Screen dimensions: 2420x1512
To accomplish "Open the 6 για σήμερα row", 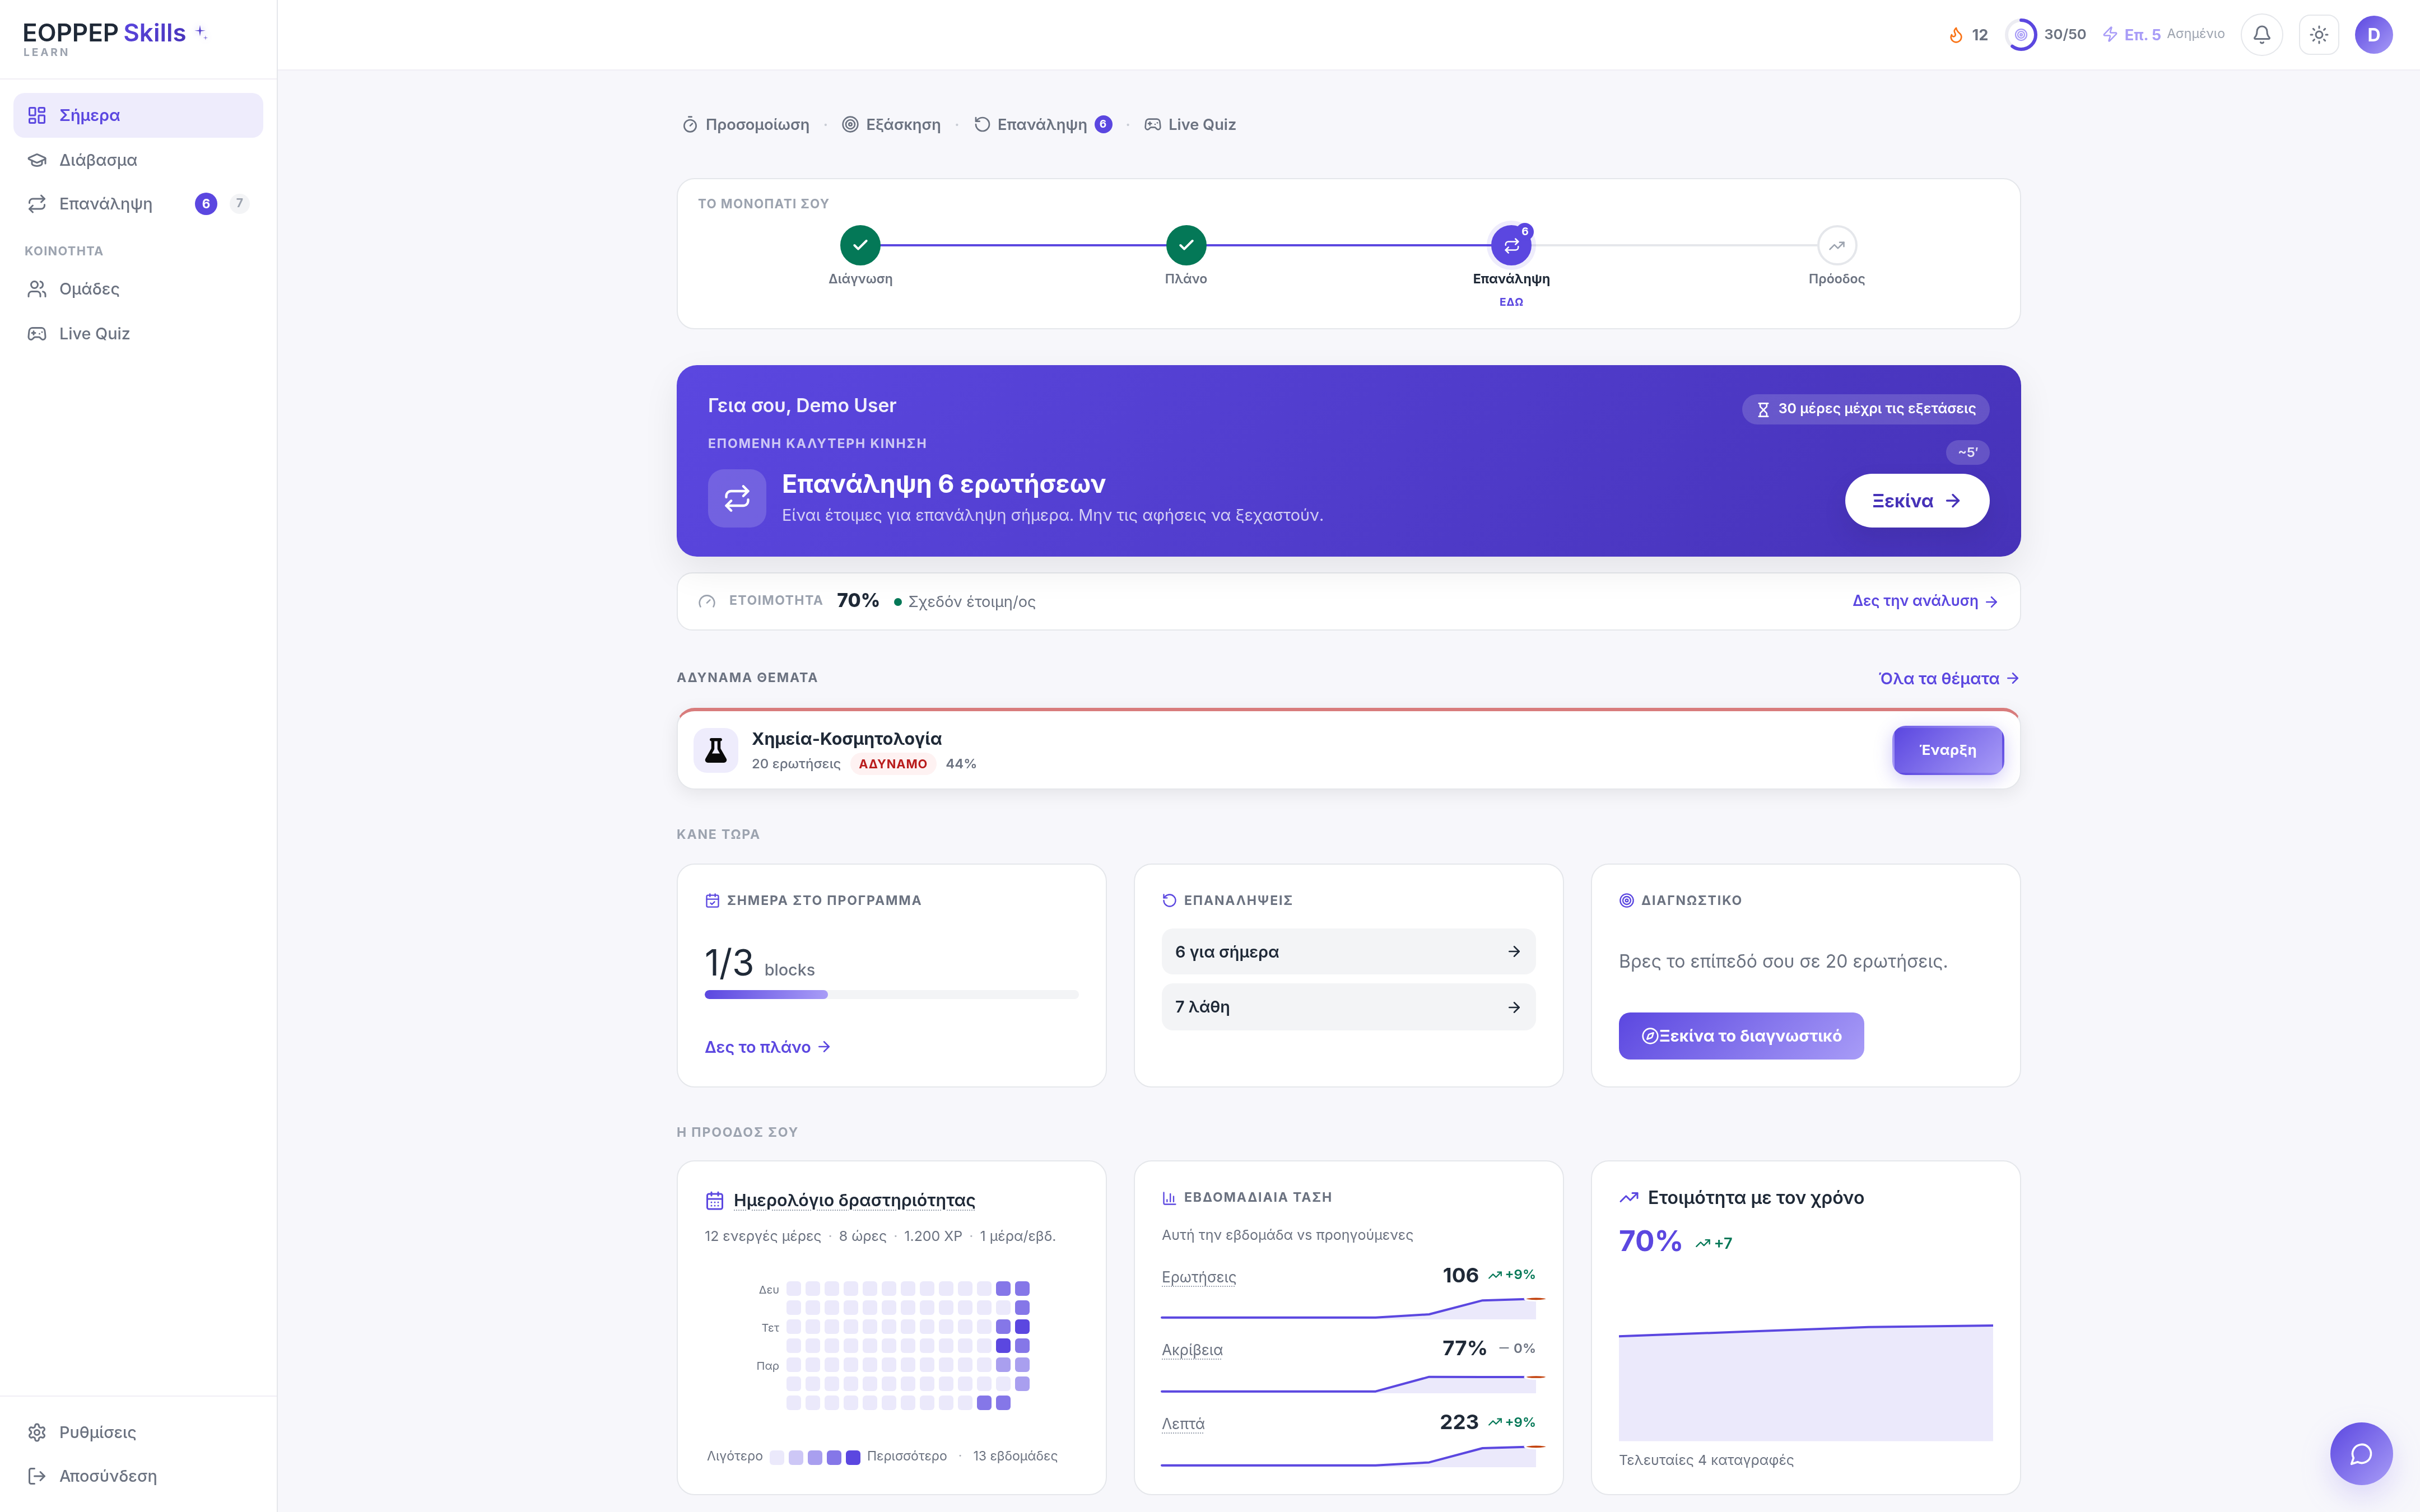I will (1348, 952).
